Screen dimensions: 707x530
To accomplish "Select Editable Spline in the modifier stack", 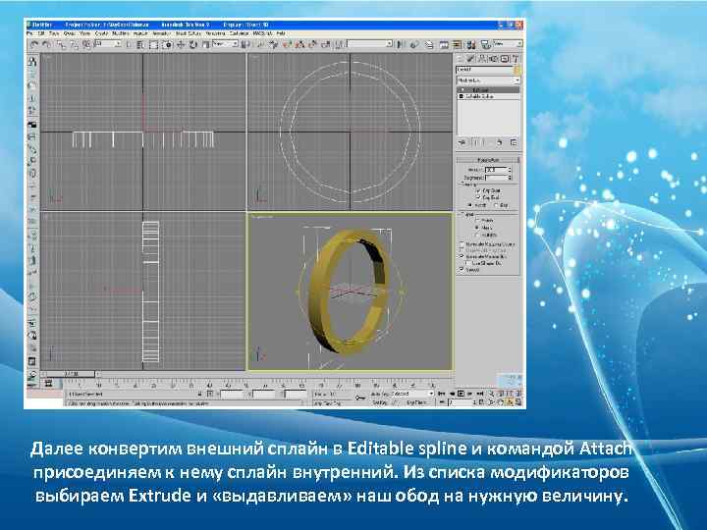I will [x=488, y=96].
